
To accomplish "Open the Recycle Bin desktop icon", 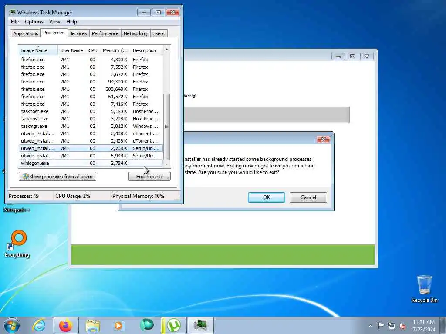I will 424,289.
